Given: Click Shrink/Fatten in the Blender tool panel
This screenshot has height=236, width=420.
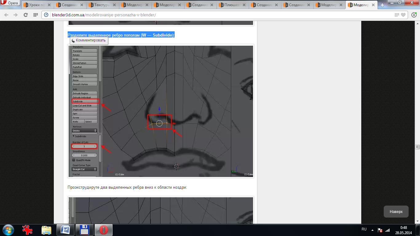Looking at the screenshot, I should (x=84, y=63).
